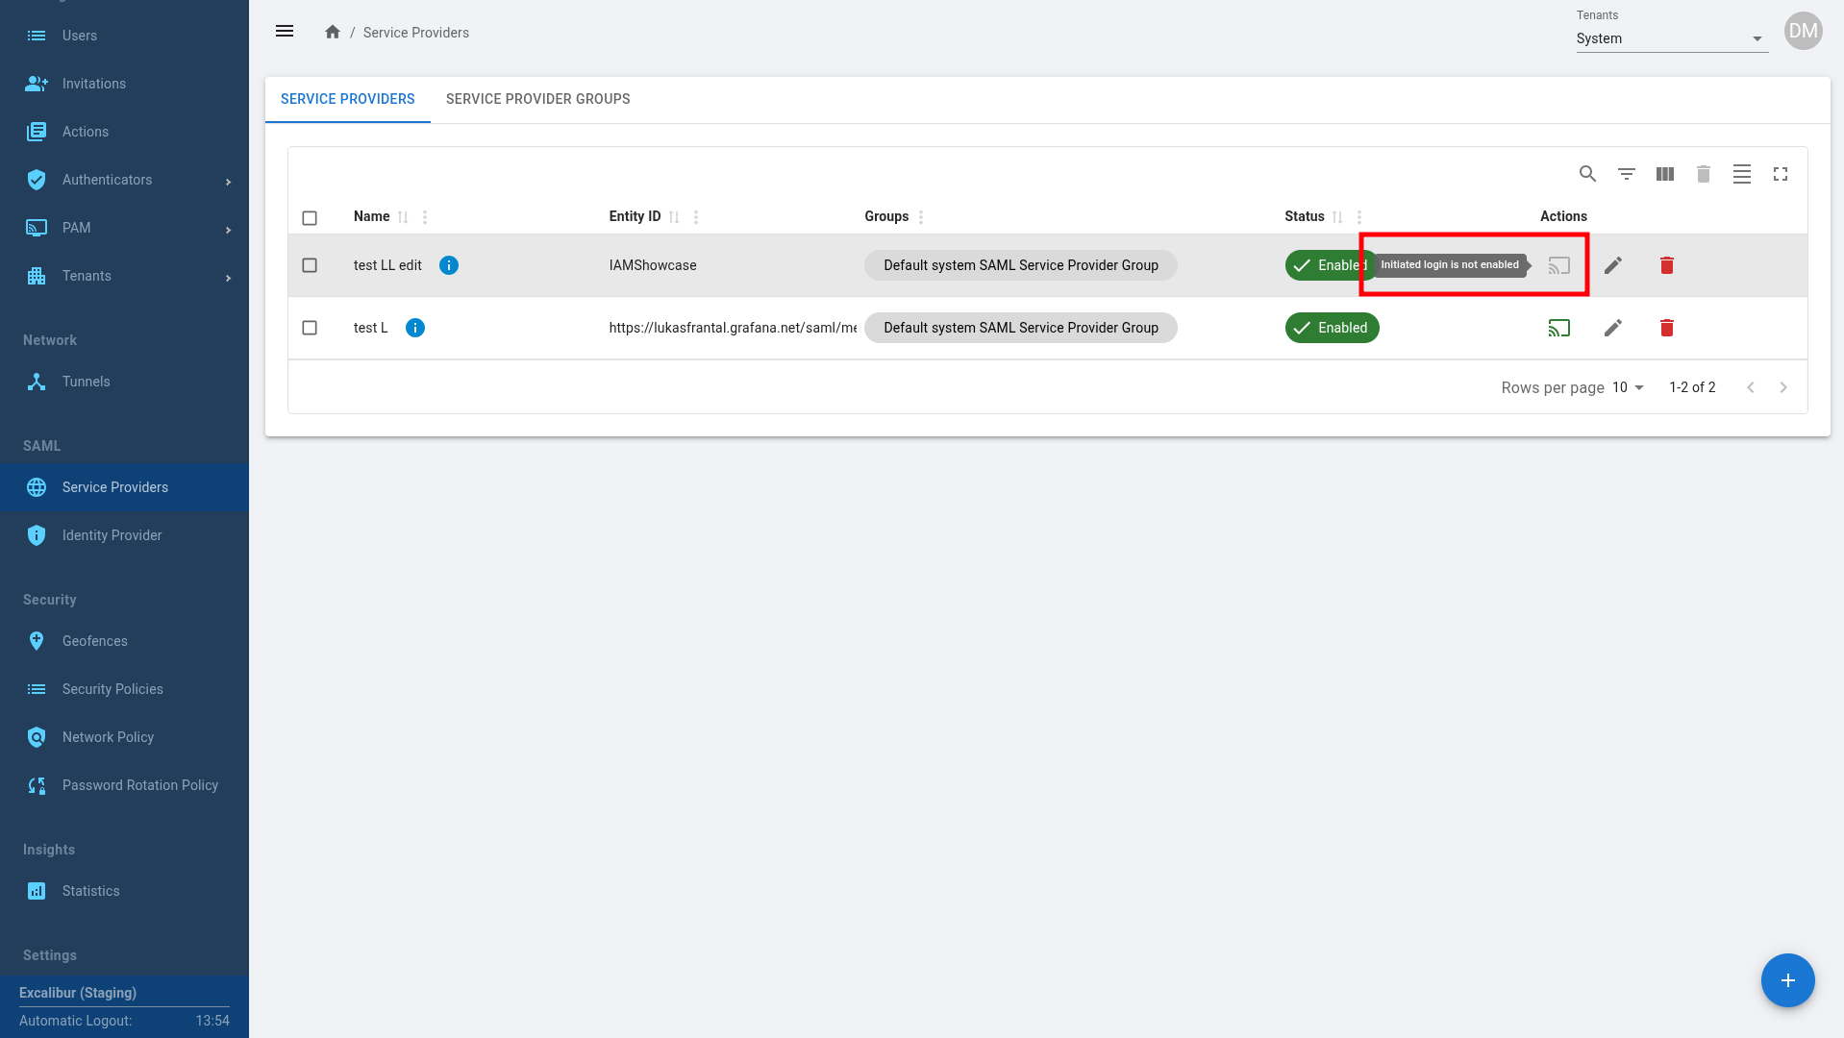Edit the test LL edit provider
Screen dimensions: 1844x1038
1612,265
